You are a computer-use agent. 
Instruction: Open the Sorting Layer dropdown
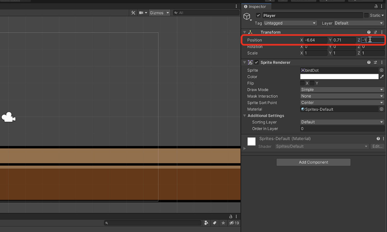coord(342,122)
